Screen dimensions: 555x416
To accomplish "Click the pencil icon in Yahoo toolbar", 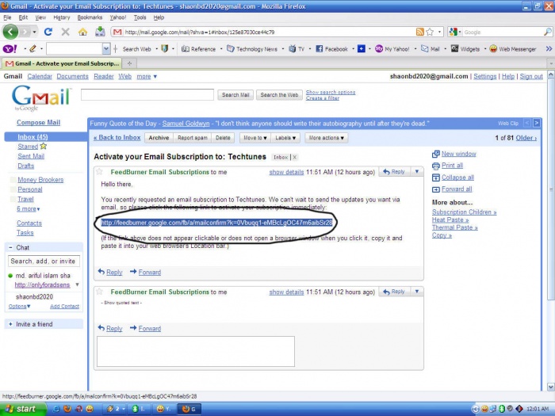I will (x=33, y=49).
